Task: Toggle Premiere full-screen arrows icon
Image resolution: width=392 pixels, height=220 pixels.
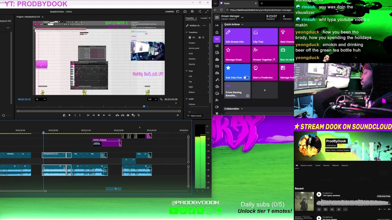Action: (207, 12)
